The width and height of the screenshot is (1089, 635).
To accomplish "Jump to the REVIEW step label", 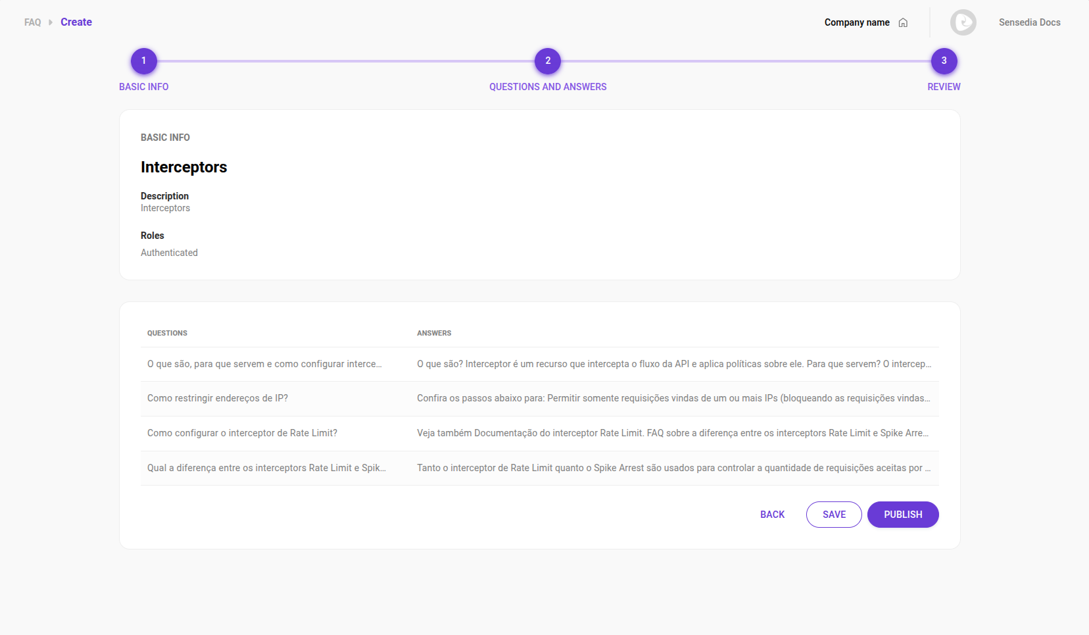I will coord(944,86).
